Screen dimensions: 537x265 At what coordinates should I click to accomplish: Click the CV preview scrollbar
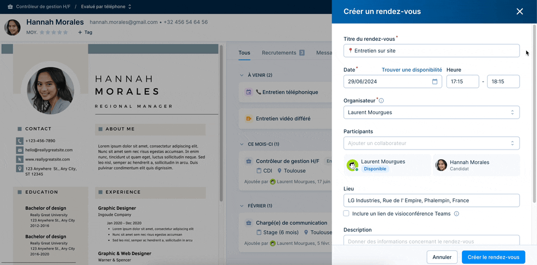point(222,123)
